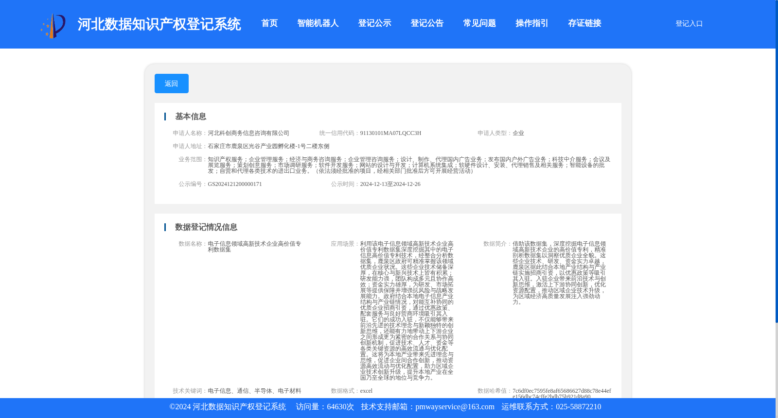Click the visit count 64630次 in footer
Image resolution: width=778 pixels, height=418 pixels.
340,407
